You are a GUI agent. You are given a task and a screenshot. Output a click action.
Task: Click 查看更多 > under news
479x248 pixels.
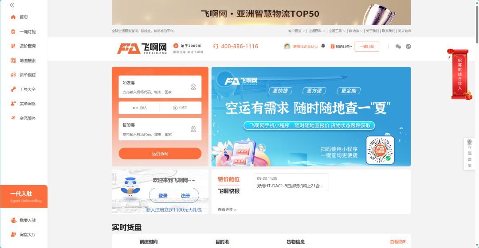(x=227, y=209)
